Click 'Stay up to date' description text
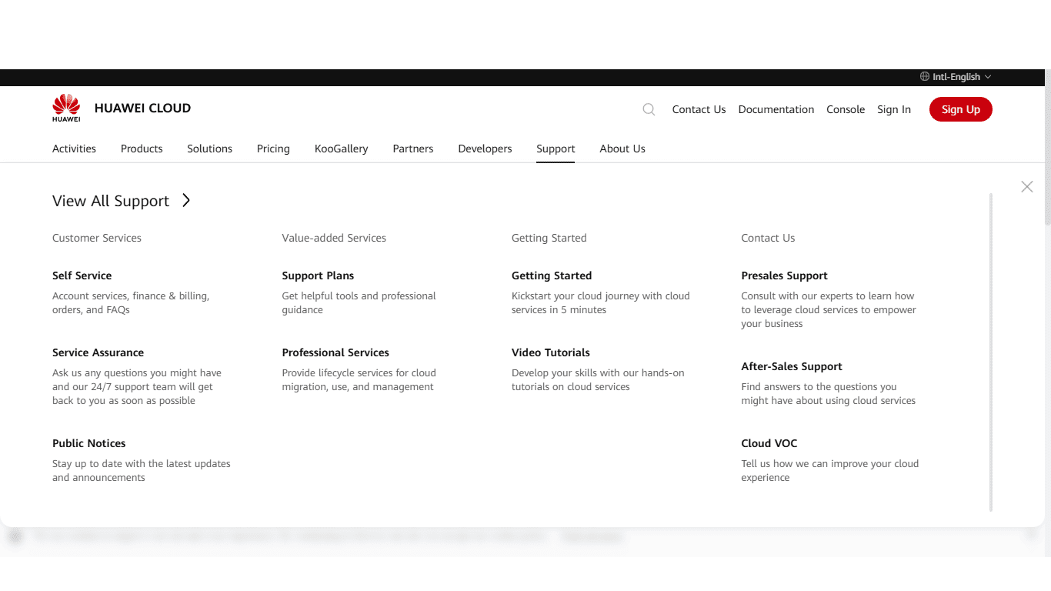Viewport: 1051px width, 591px height. click(x=142, y=470)
